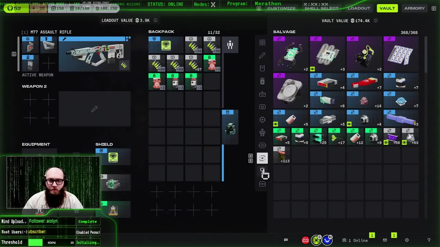This screenshot has width=440, height=247.
Task: Click the ammo stack showing x57
Action: (193, 63)
